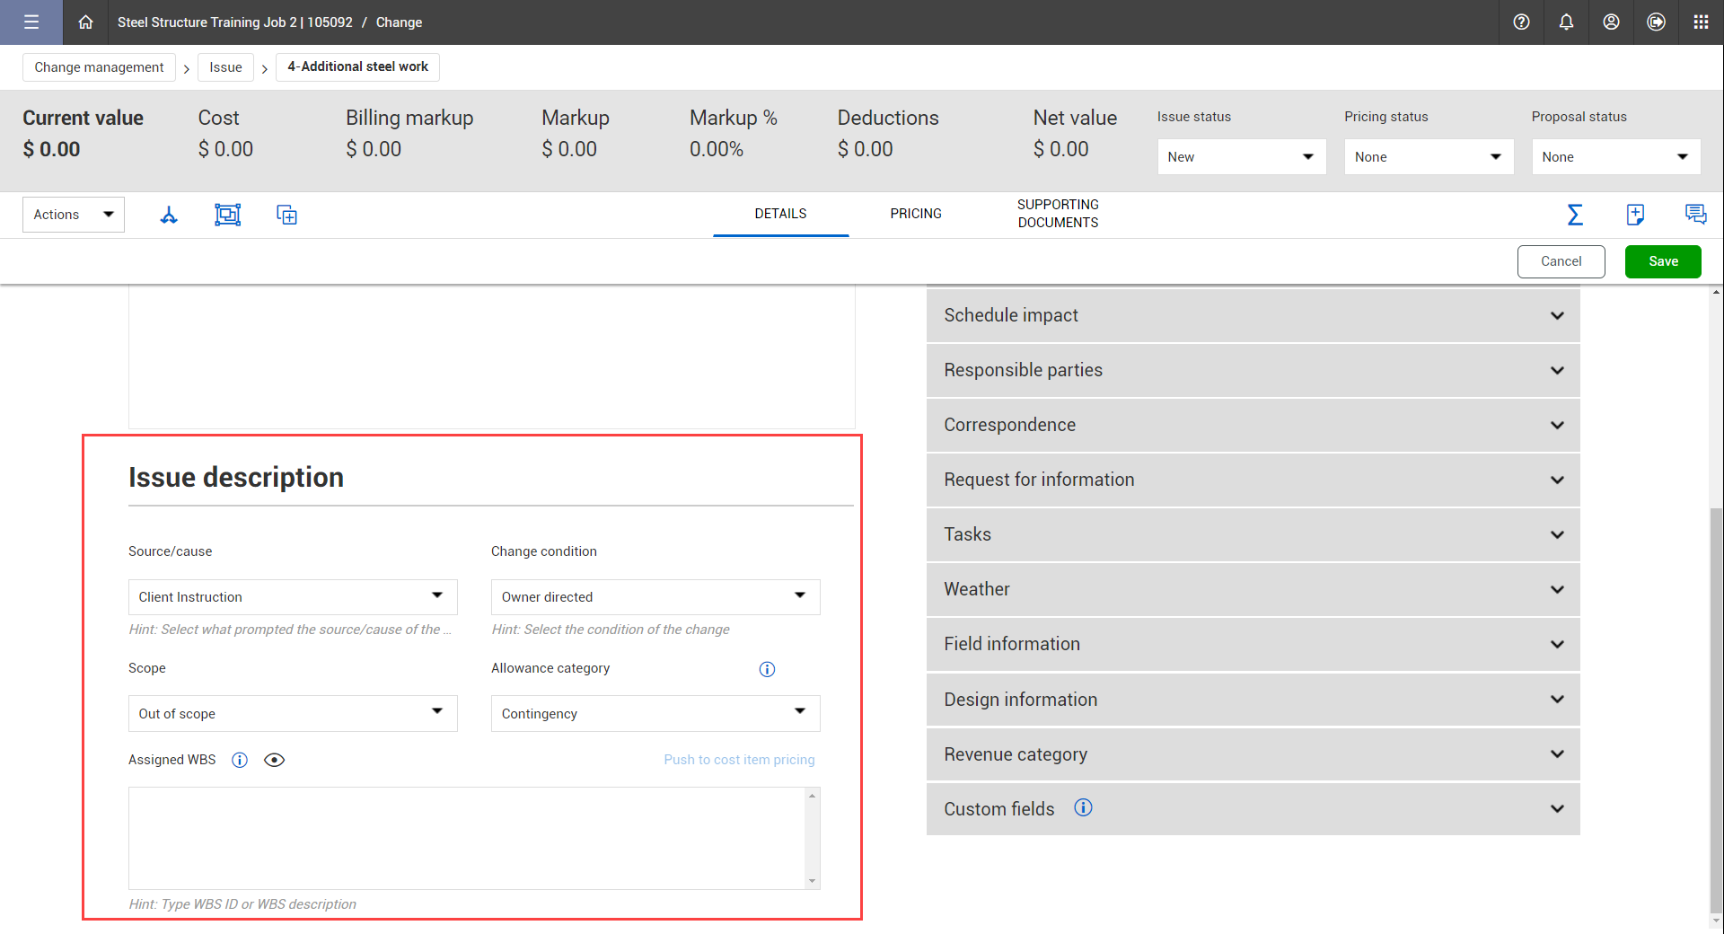
Task: Open the apps grid launcher
Action: (x=1701, y=22)
